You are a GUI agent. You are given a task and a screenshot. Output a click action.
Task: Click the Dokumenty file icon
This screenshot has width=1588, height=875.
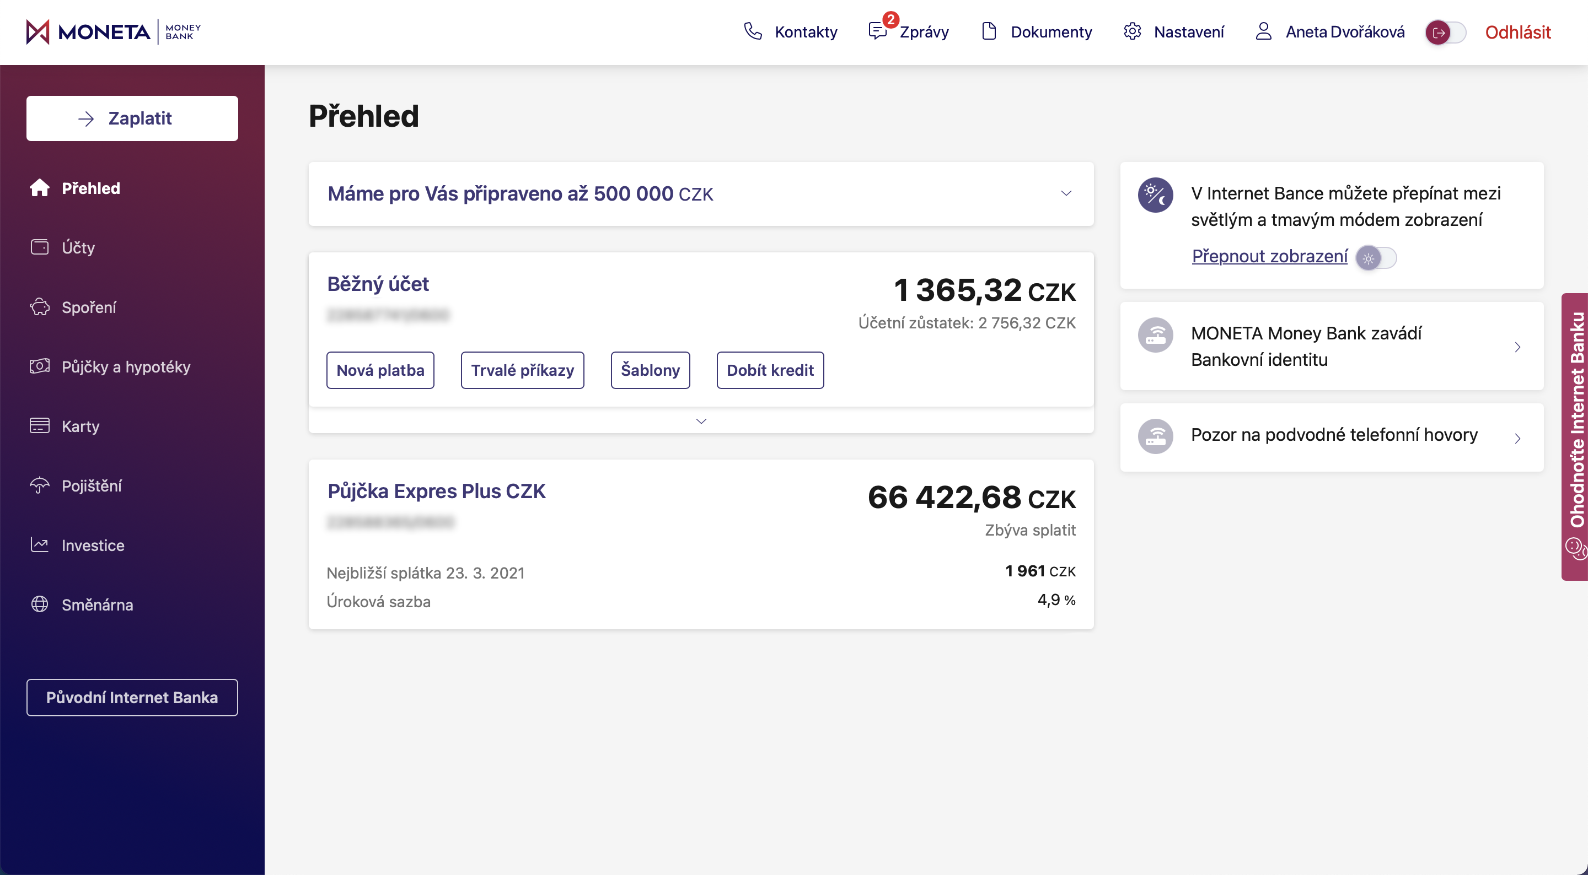[x=989, y=31]
